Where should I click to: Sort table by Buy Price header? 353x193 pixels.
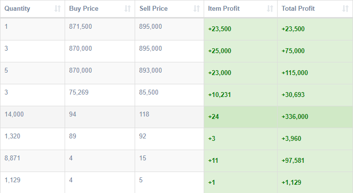click(x=100, y=9)
